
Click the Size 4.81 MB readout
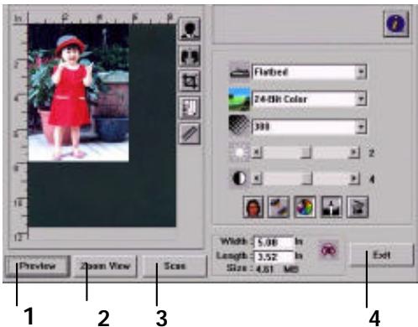point(262,269)
